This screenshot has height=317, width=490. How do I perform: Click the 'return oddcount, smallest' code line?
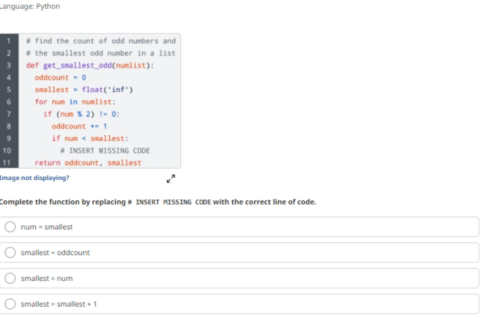point(88,163)
